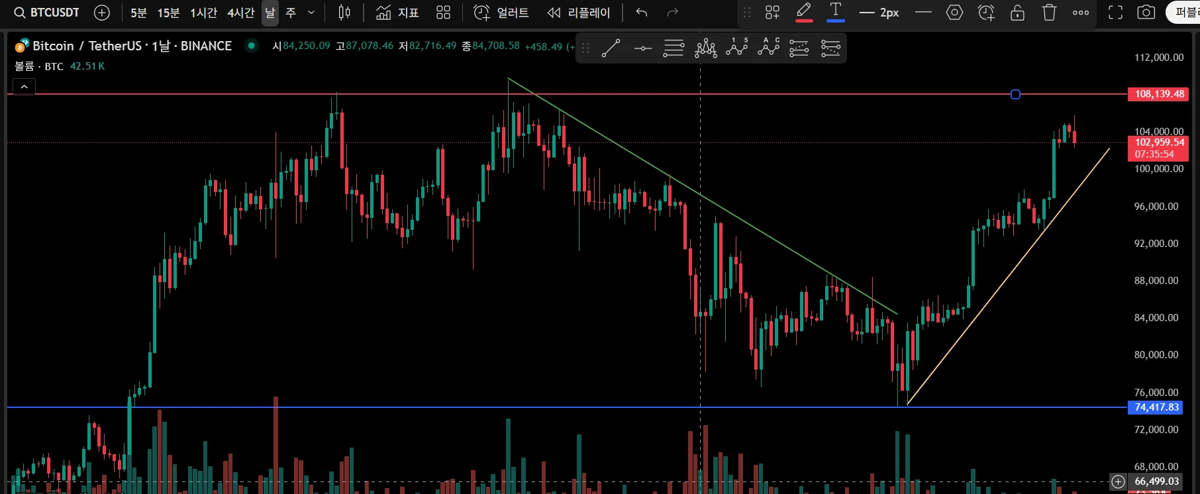Change the red line color pencil swatch
This screenshot has width=1200, height=494.
[x=804, y=13]
